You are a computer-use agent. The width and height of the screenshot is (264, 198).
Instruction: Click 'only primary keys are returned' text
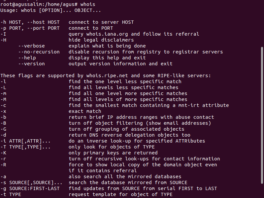(113, 153)
